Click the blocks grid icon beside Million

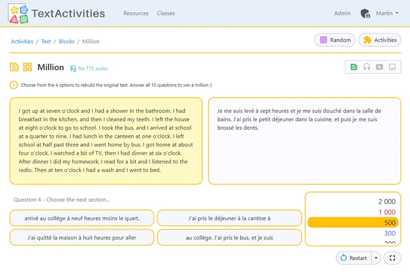[x=28, y=67]
